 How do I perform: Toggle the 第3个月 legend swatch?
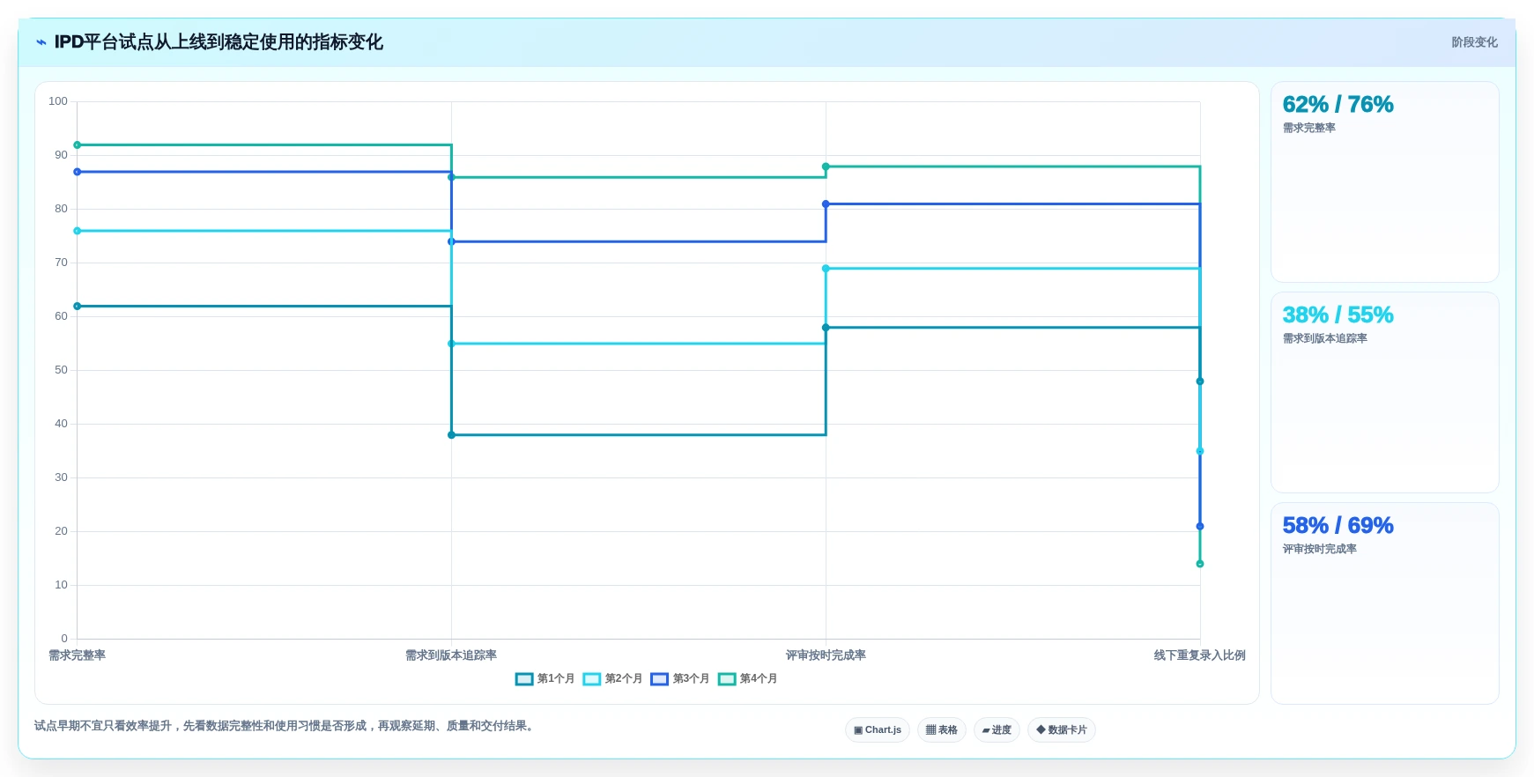[660, 679]
